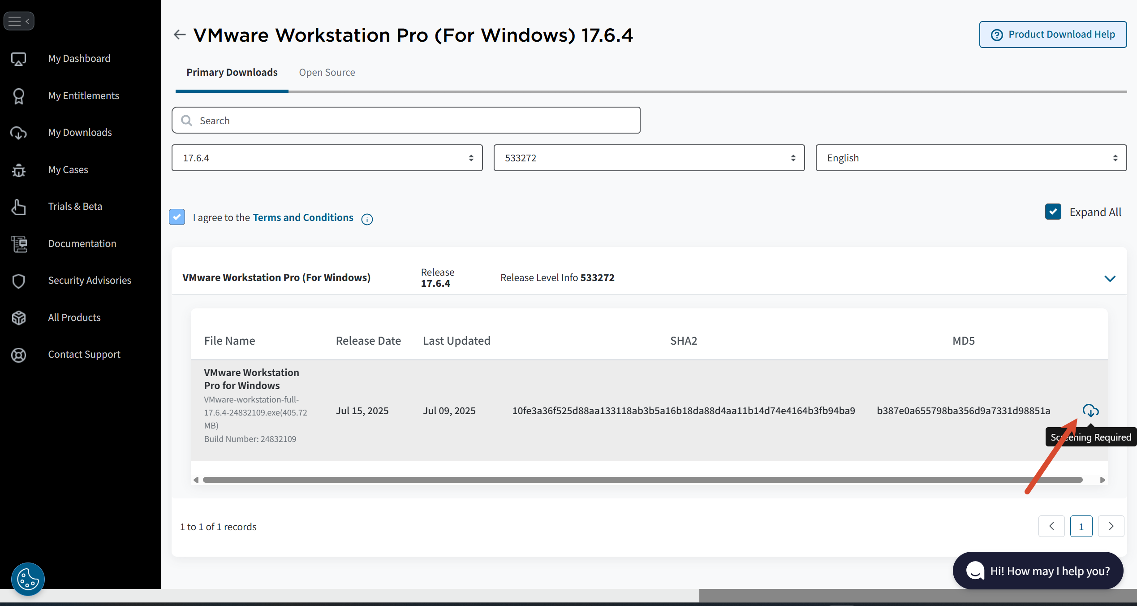Switch to Open Source tab
1137x606 pixels.
pos(327,72)
